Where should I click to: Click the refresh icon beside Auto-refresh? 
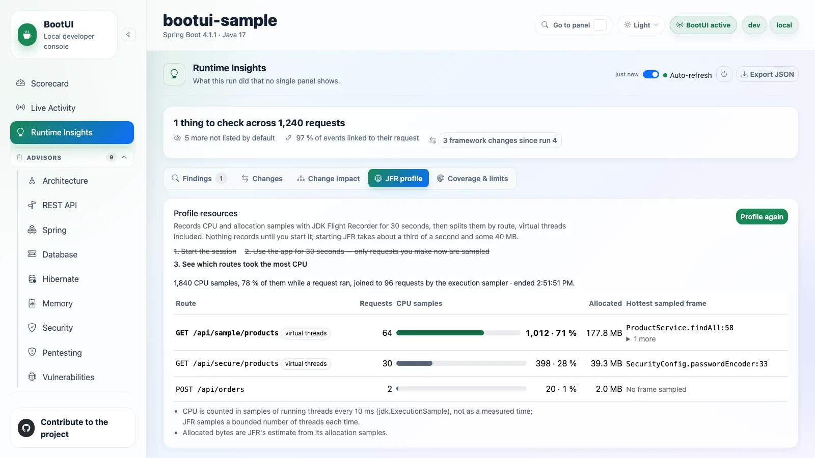(x=724, y=74)
